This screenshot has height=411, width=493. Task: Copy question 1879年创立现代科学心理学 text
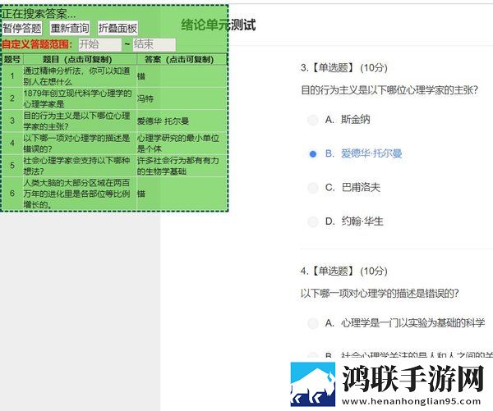[79, 98]
